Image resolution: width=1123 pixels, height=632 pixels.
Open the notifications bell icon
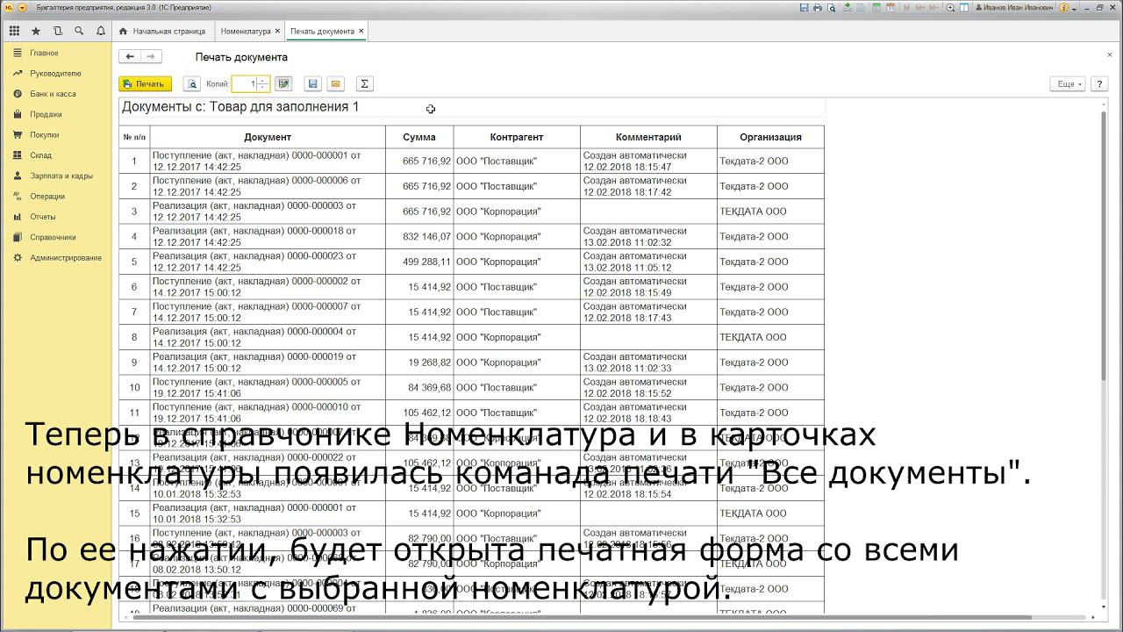[x=101, y=31]
